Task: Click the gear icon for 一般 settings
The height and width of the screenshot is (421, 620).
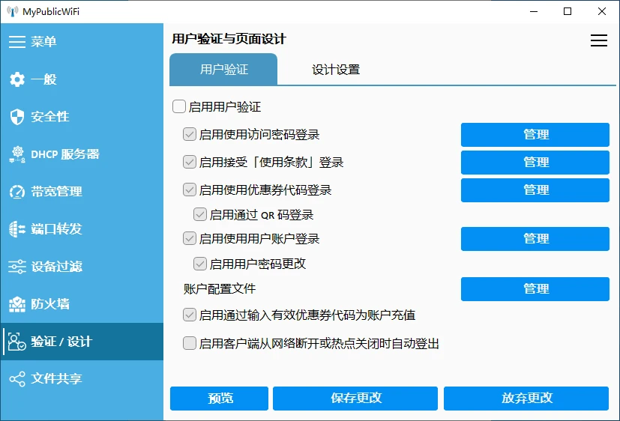Action: point(16,79)
